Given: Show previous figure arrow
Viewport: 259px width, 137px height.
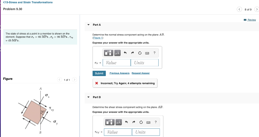Looking at the screenshot, I should pyautogui.click(x=59, y=80).
